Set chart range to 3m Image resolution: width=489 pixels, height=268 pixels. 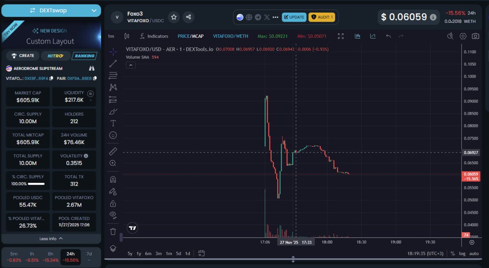[x=159, y=253]
